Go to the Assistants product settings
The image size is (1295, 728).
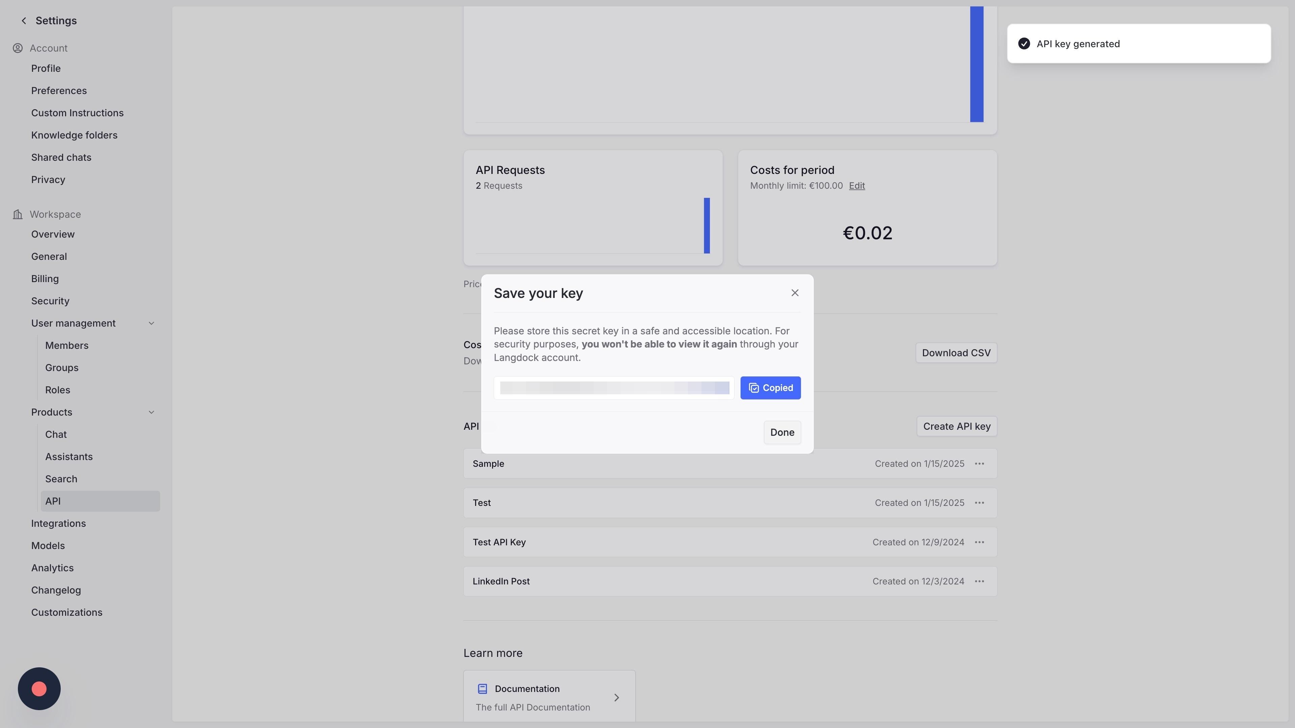[x=69, y=457]
